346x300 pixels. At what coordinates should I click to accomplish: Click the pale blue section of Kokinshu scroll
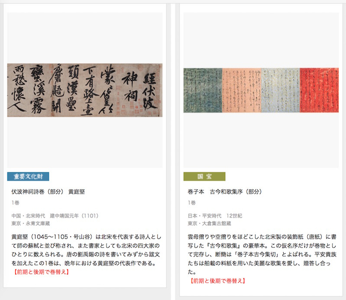coord(280,90)
